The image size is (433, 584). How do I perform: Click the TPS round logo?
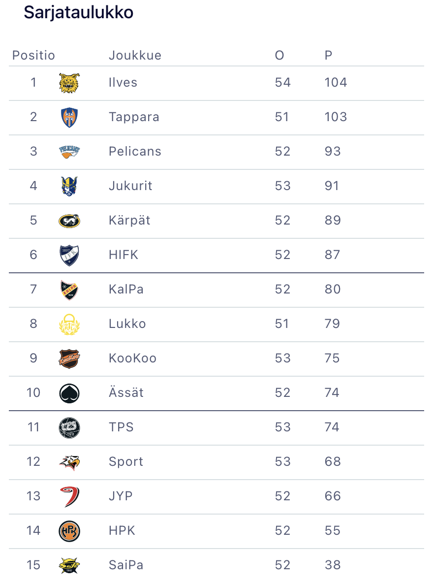click(69, 427)
